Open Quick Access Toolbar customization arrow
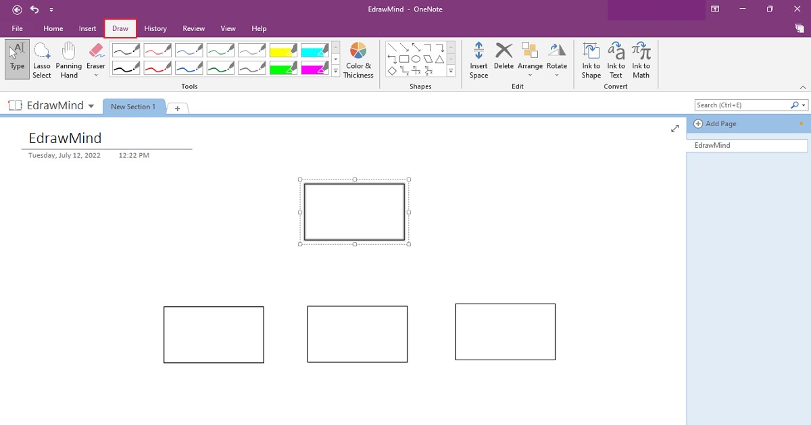 click(x=51, y=10)
